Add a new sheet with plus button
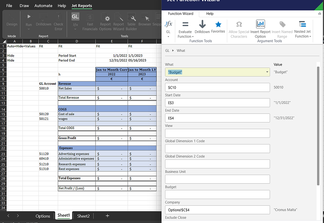This screenshot has height=223, width=324. (107, 216)
